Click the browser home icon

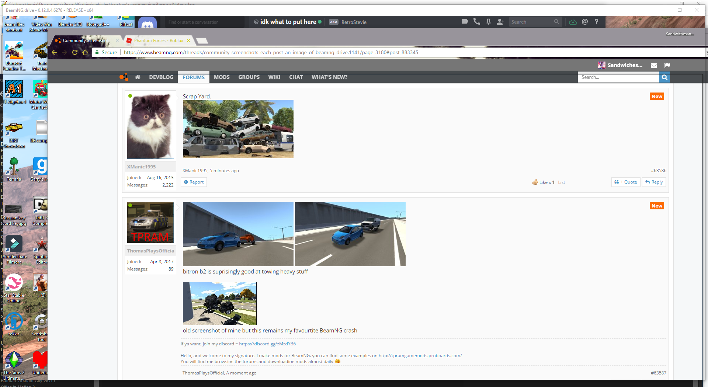coord(85,52)
